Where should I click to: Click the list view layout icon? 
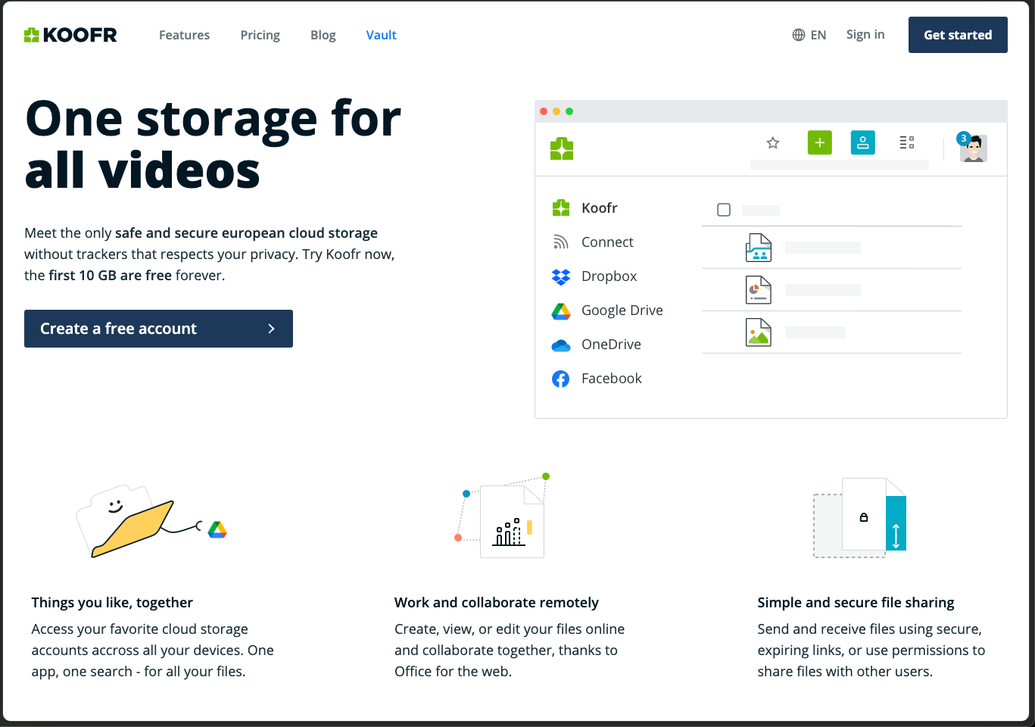(907, 142)
